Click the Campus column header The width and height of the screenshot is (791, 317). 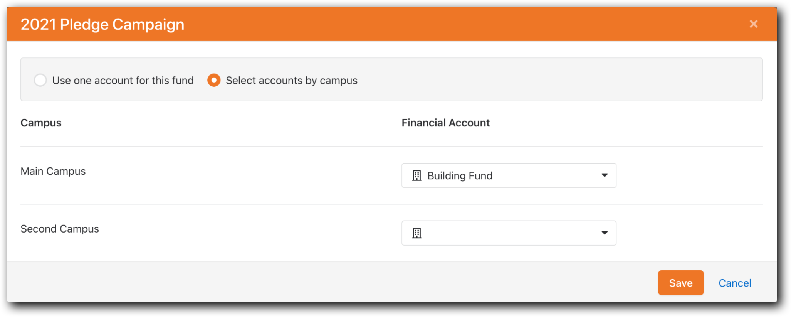pyautogui.click(x=41, y=123)
